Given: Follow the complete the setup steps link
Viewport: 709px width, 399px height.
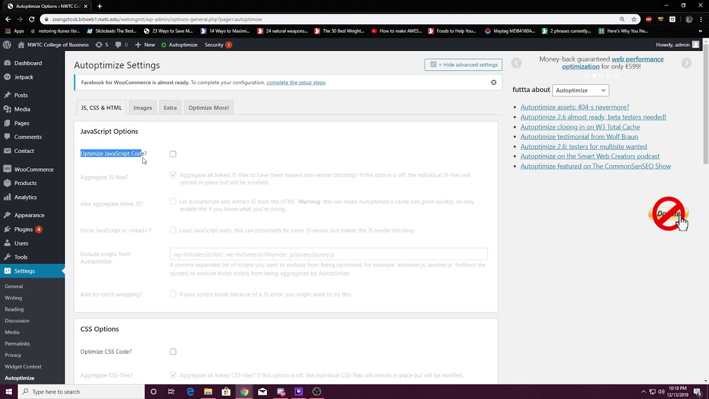Looking at the screenshot, I should (x=296, y=83).
